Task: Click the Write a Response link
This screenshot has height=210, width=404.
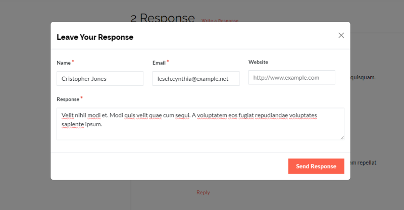Action: (220, 20)
